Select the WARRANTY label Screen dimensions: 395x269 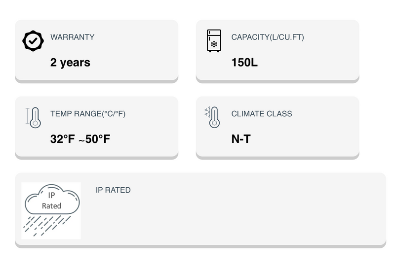(72, 37)
